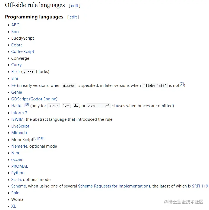
Task: Follow the XL language link
Action: pos(13,206)
